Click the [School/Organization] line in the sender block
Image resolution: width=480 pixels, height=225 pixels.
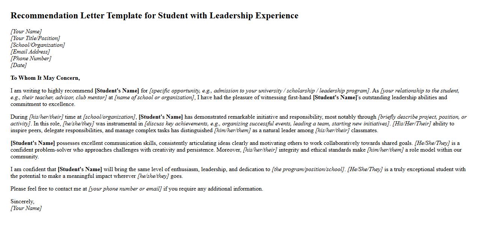(38, 45)
